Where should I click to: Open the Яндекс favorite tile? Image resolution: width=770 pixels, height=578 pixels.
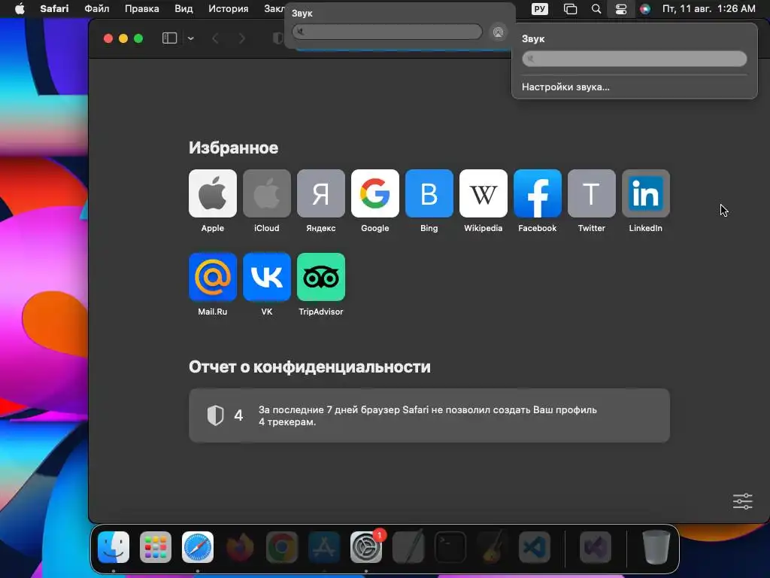point(320,193)
